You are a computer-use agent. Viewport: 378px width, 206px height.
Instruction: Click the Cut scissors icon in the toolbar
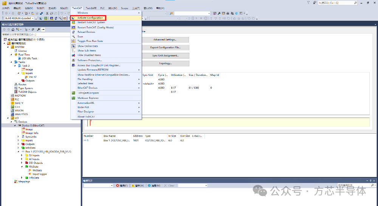pos(47,14)
